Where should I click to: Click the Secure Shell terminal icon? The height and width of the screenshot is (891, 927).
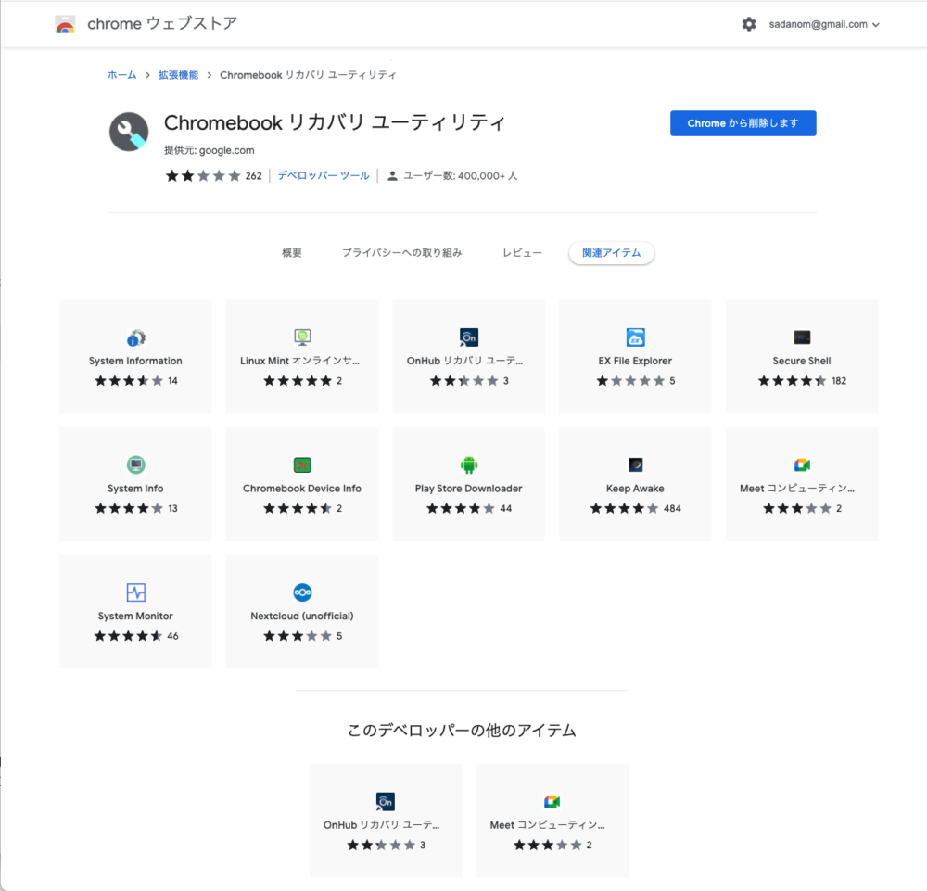click(802, 337)
